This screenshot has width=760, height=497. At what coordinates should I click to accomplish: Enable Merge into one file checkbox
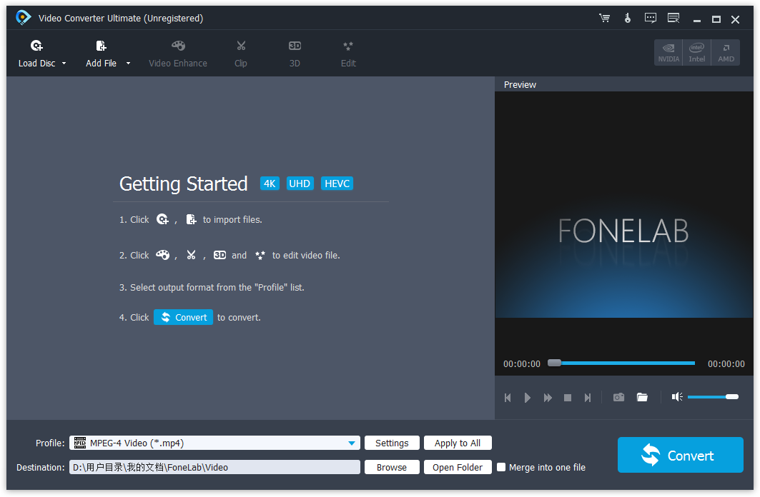501,467
